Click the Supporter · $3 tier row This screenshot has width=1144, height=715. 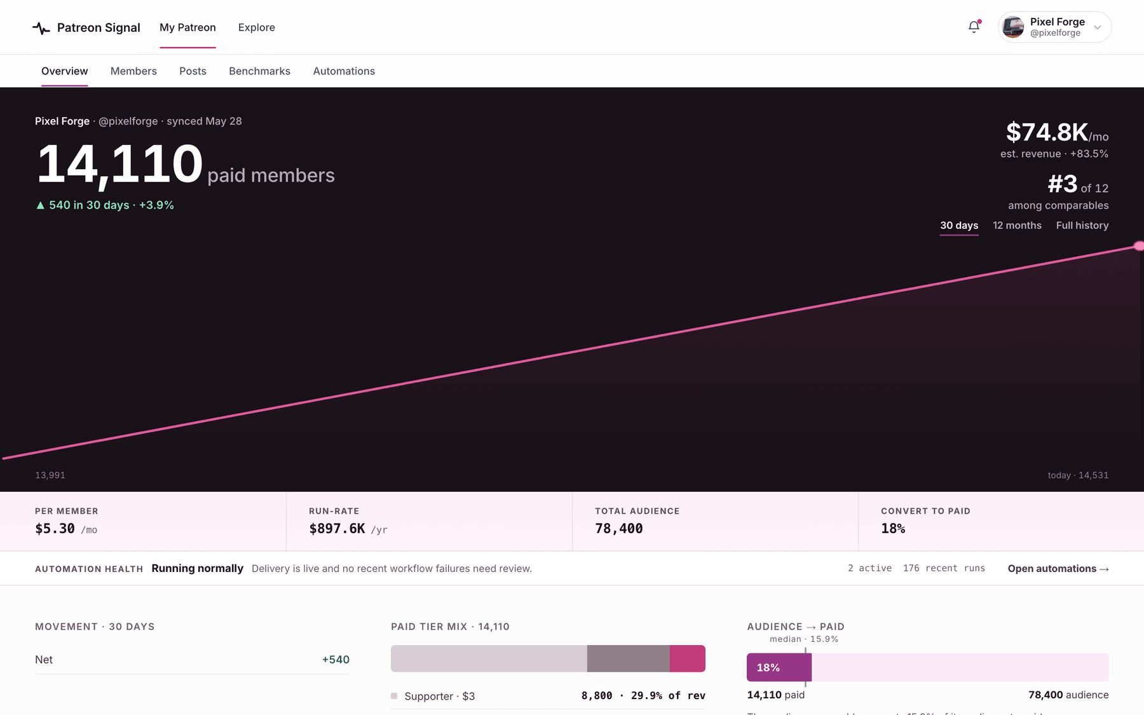548,696
